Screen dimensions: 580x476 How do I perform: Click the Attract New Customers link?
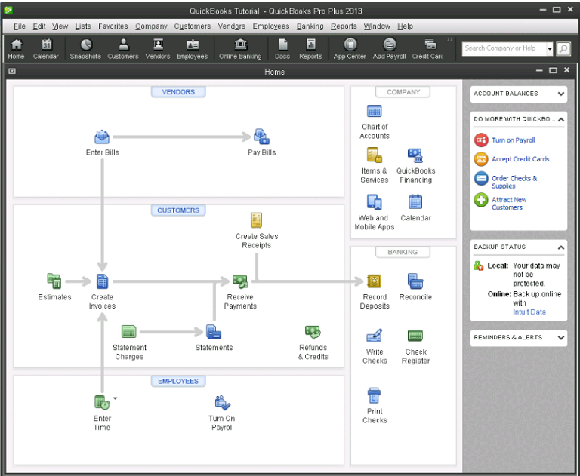[509, 203]
